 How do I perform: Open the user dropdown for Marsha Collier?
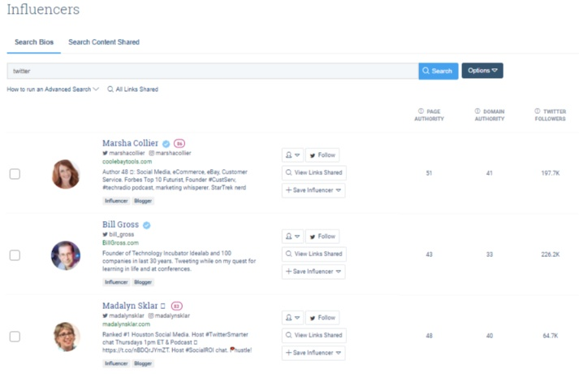coord(292,155)
